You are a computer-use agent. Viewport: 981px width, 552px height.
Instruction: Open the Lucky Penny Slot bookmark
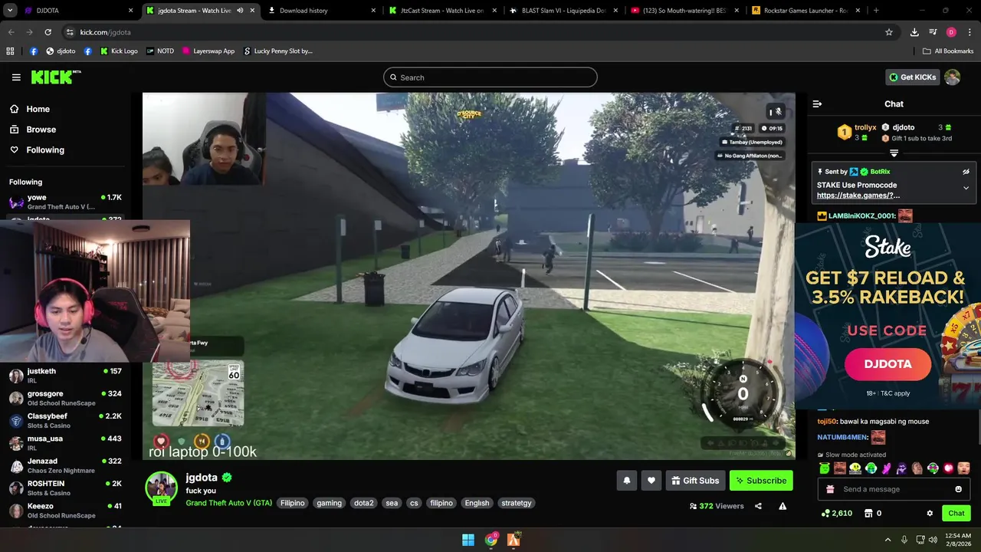(x=278, y=51)
